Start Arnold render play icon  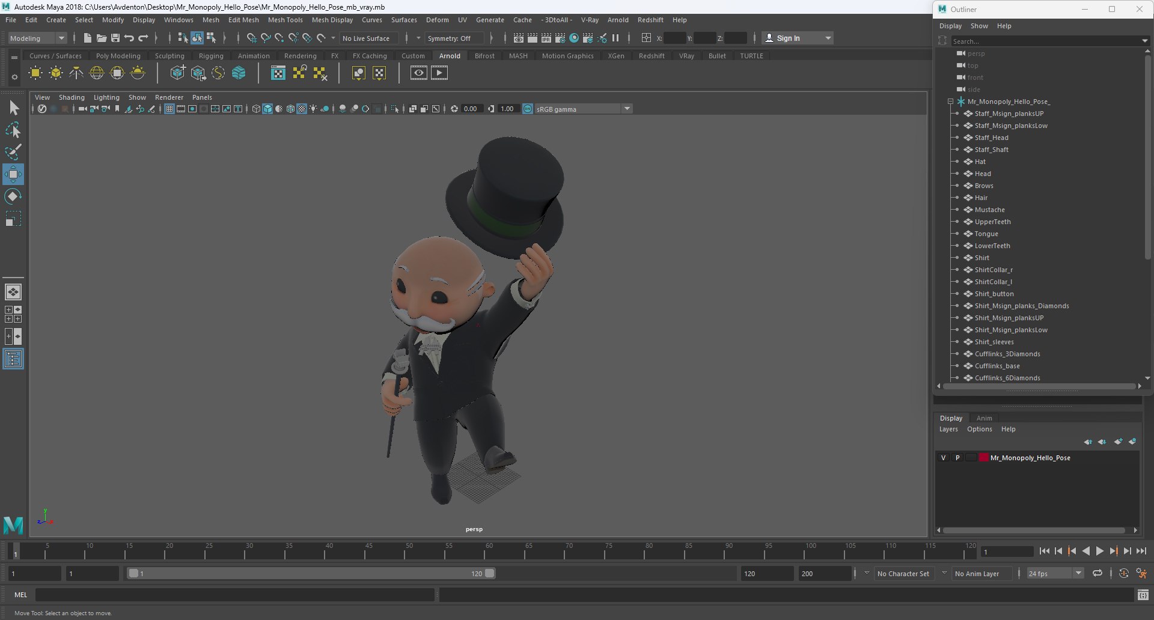click(439, 73)
